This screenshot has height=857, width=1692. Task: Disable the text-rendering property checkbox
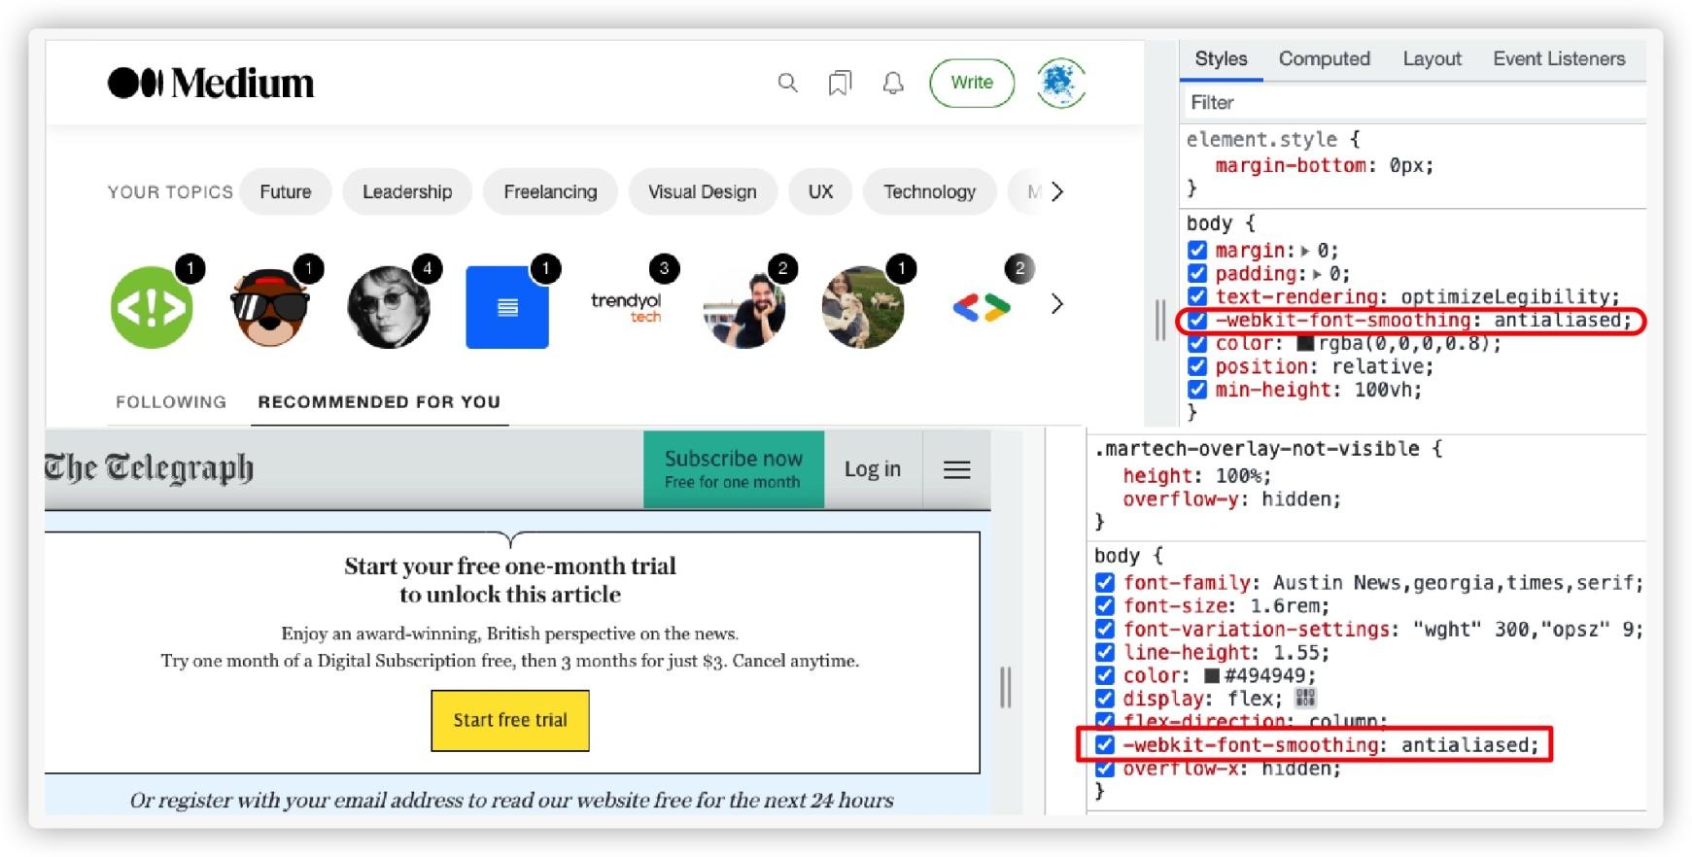(x=1197, y=297)
